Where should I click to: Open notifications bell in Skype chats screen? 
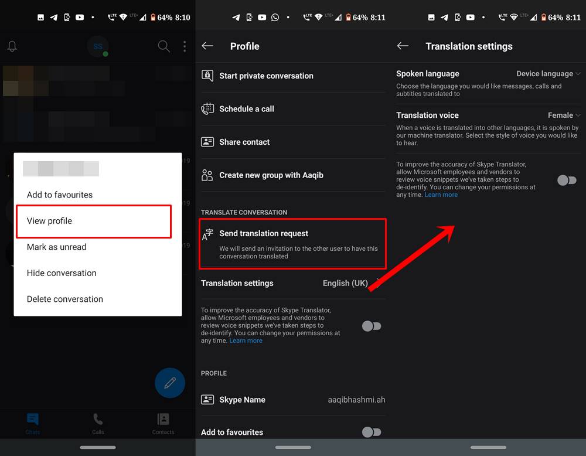[12, 46]
